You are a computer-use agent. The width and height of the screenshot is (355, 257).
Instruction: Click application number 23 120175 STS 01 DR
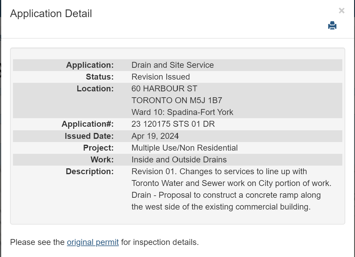[173, 124]
